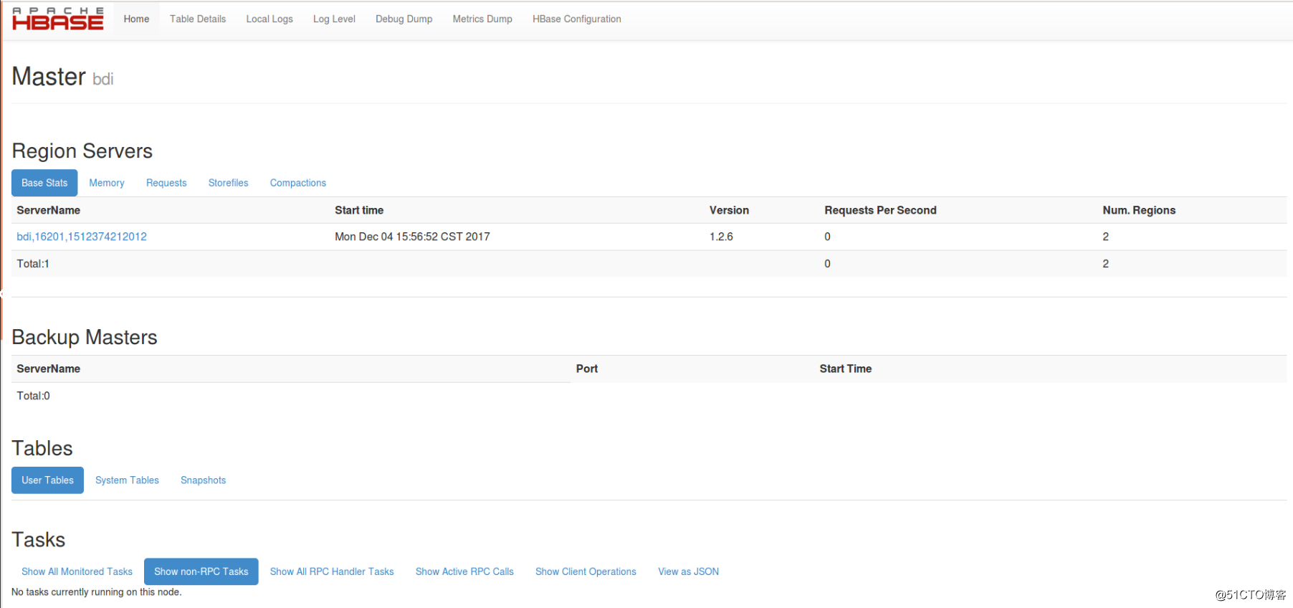Show All Monitored Tasks
Viewport: 1293px width, 608px height.
[x=77, y=571]
